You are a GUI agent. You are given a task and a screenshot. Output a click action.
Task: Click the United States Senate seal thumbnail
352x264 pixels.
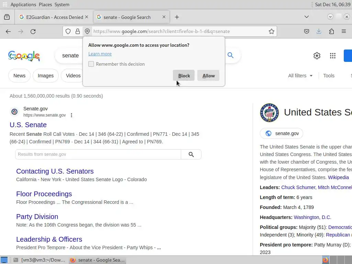point(269,113)
